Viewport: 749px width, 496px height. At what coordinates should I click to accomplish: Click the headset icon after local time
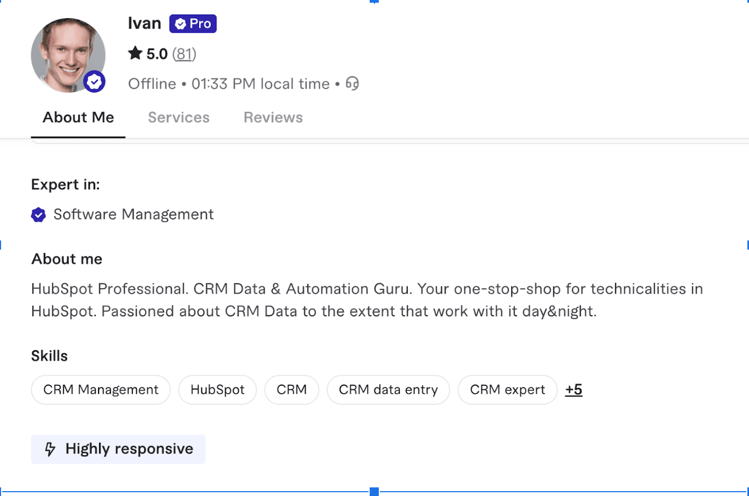352,83
